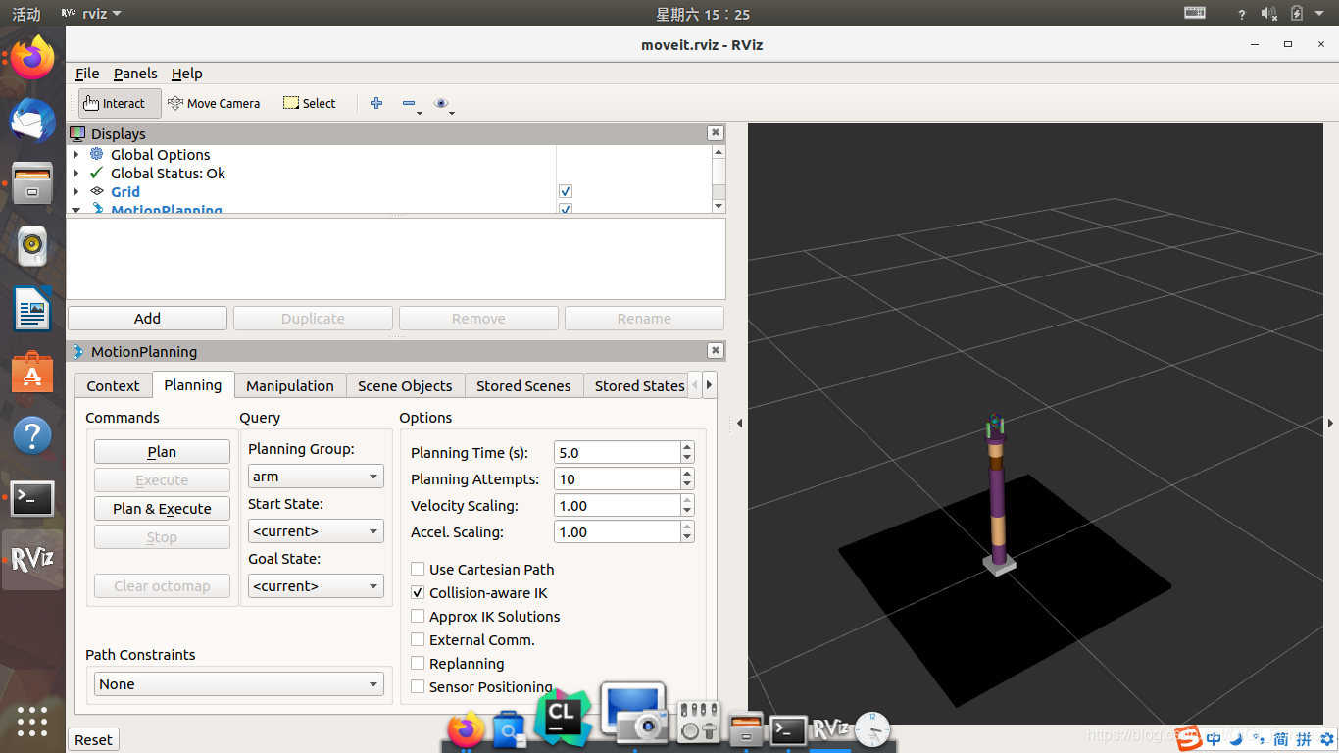Open the Planning Group dropdown showing arm
The height and width of the screenshot is (753, 1339).
(x=315, y=477)
